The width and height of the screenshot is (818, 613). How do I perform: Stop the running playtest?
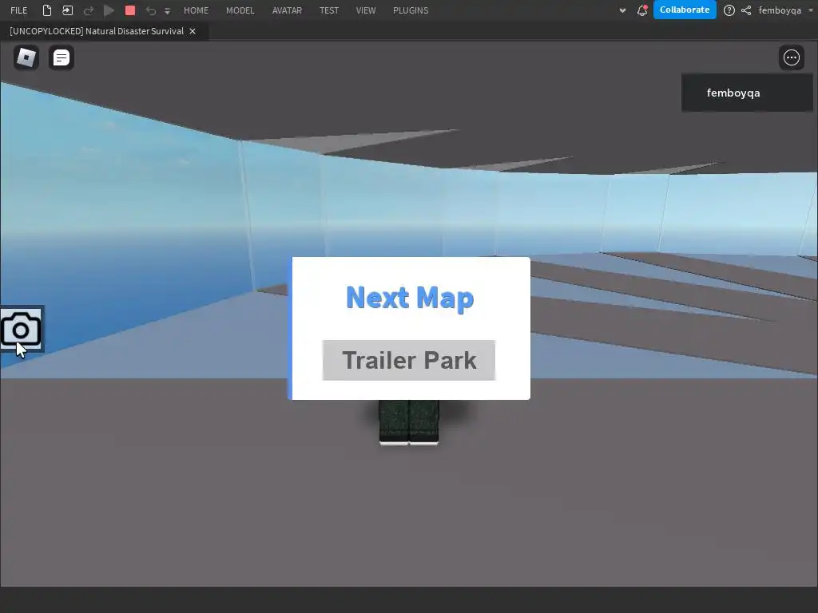pos(130,10)
